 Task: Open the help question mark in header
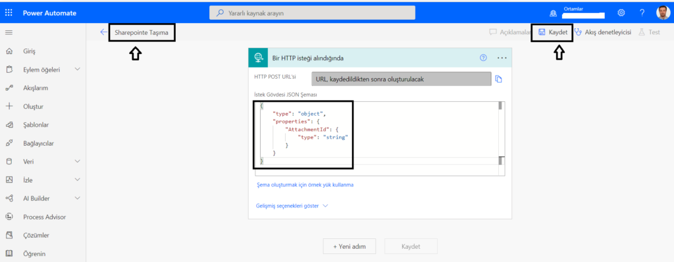(x=642, y=13)
